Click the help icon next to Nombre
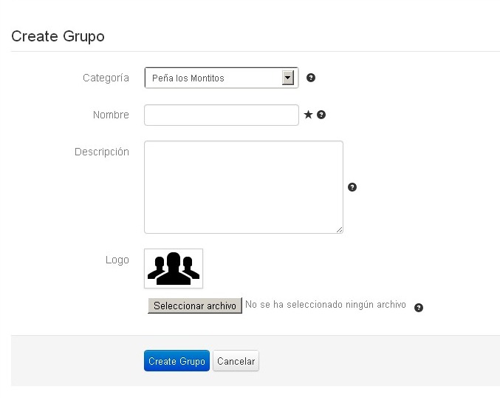The height and width of the screenshot is (398, 500). pyautogui.click(x=321, y=115)
